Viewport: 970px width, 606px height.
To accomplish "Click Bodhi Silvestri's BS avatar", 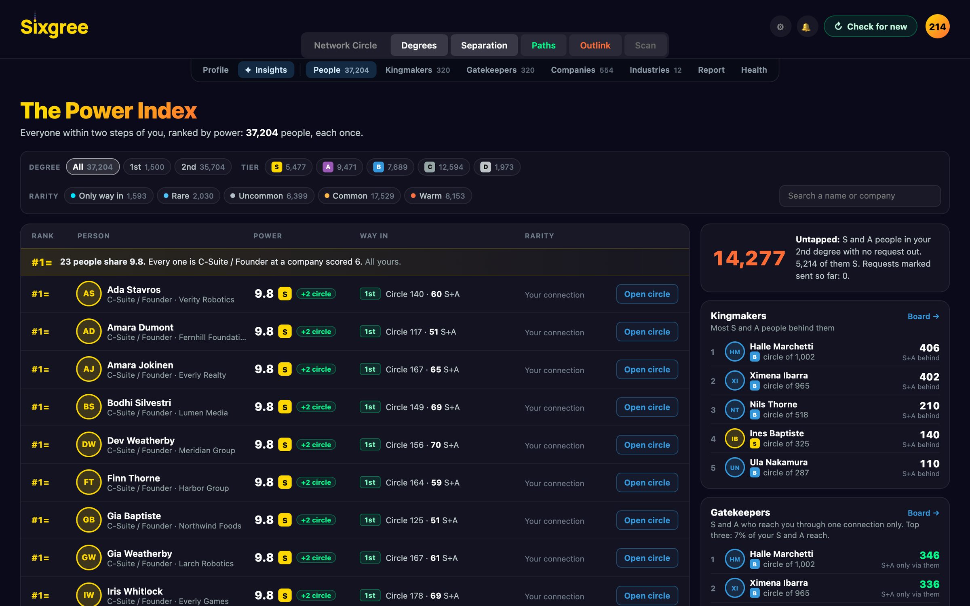I will [x=89, y=407].
